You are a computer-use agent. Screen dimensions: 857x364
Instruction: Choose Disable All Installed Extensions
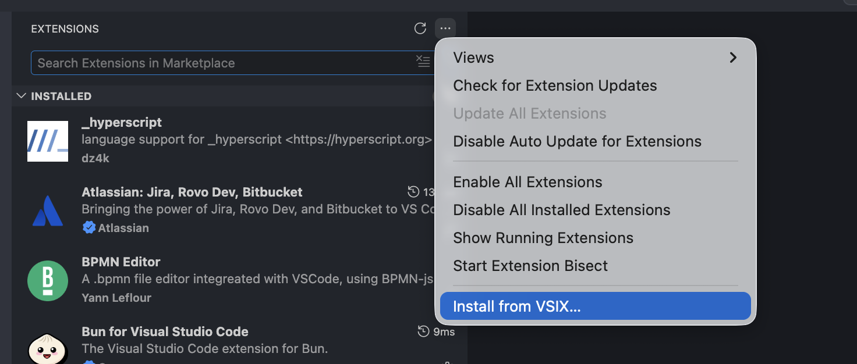click(x=596, y=210)
